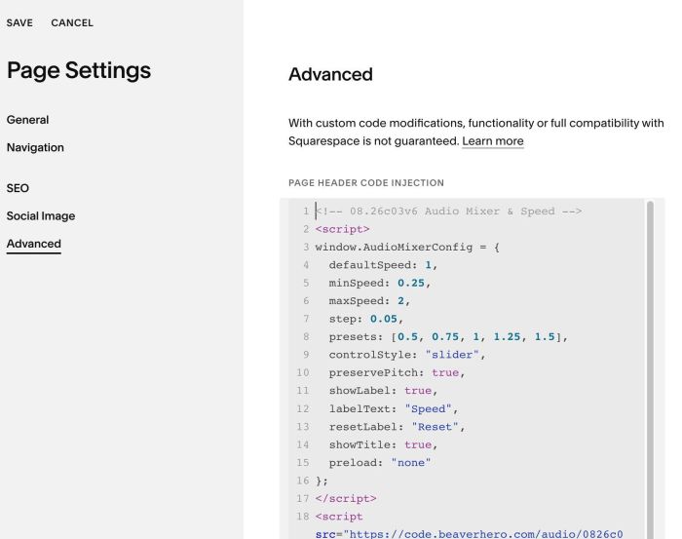Click the minSpeed value 0.25
Image resolution: width=682 pixels, height=539 pixels.
pyautogui.click(x=410, y=283)
